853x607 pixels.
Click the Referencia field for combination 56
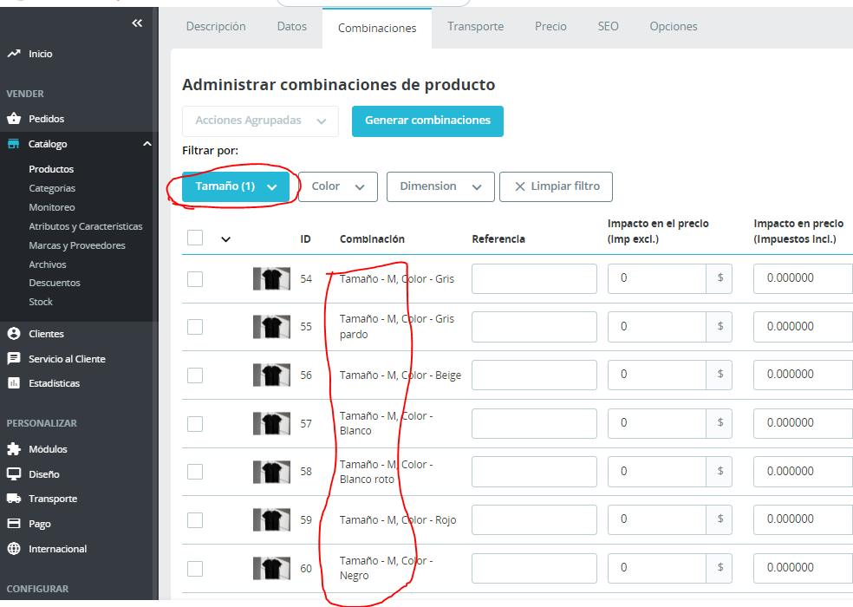pyautogui.click(x=534, y=375)
